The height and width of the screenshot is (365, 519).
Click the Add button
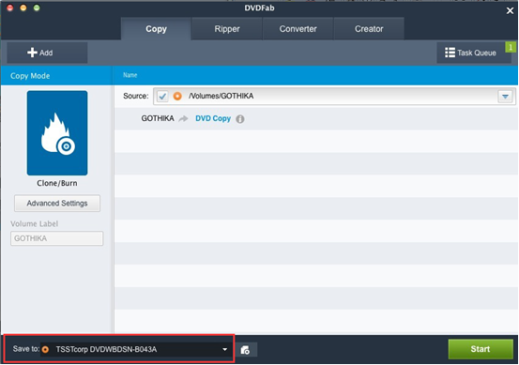47,53
